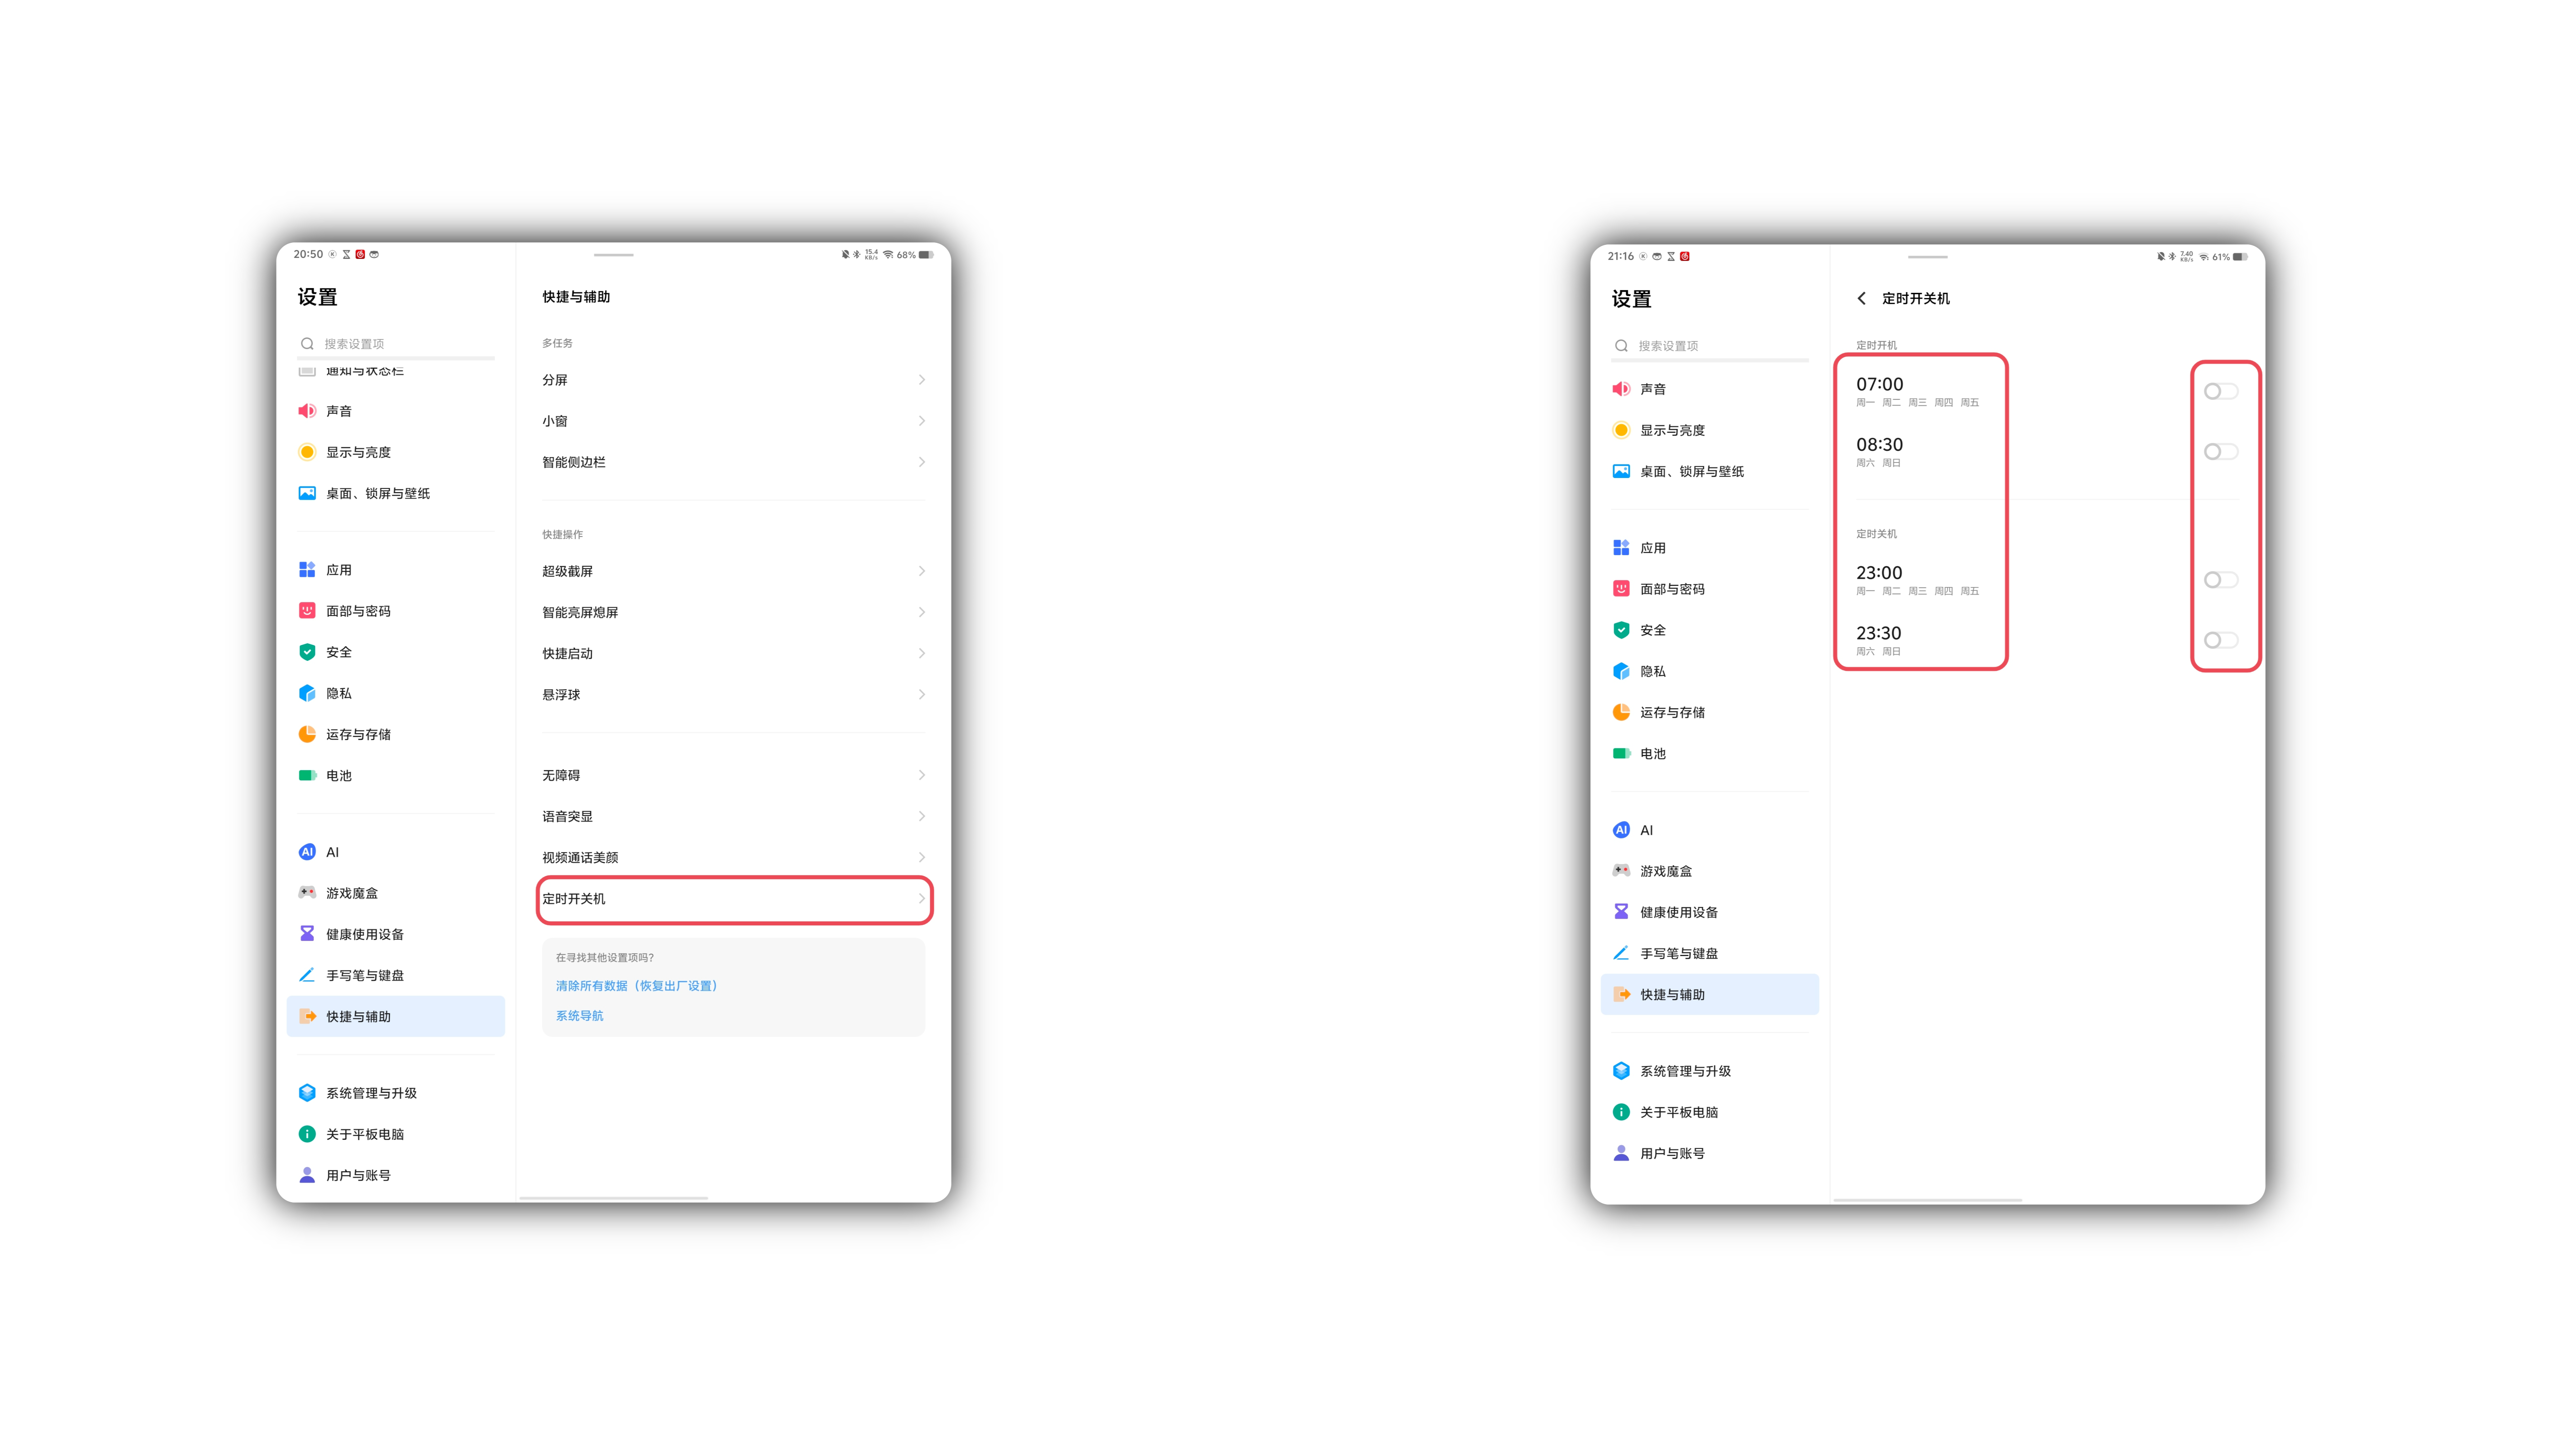Click the AI icon in right tablet sidebar

1621,830
